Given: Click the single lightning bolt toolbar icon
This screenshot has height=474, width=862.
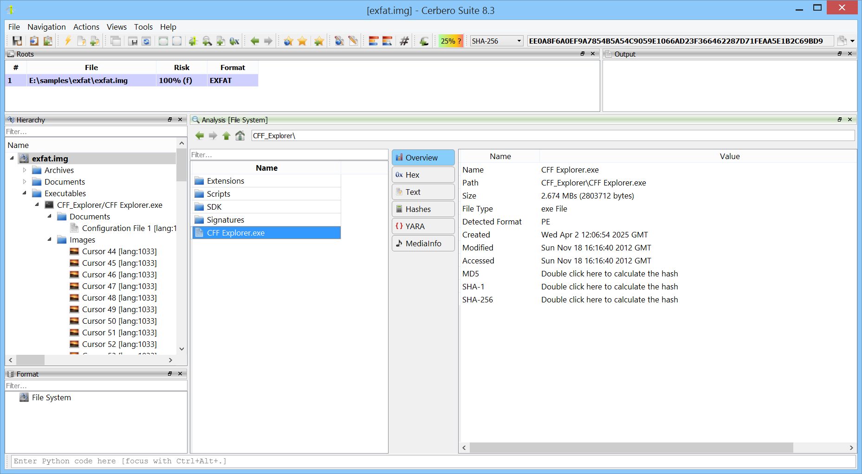Looking at the screenshot, I should pyautogui.click(x=68, y=41).
